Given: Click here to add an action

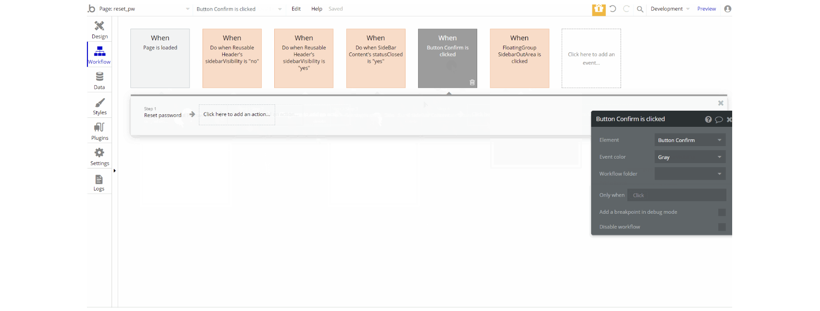Looking at the screenshot, I should pyautogui.click(x=237, y=114).
